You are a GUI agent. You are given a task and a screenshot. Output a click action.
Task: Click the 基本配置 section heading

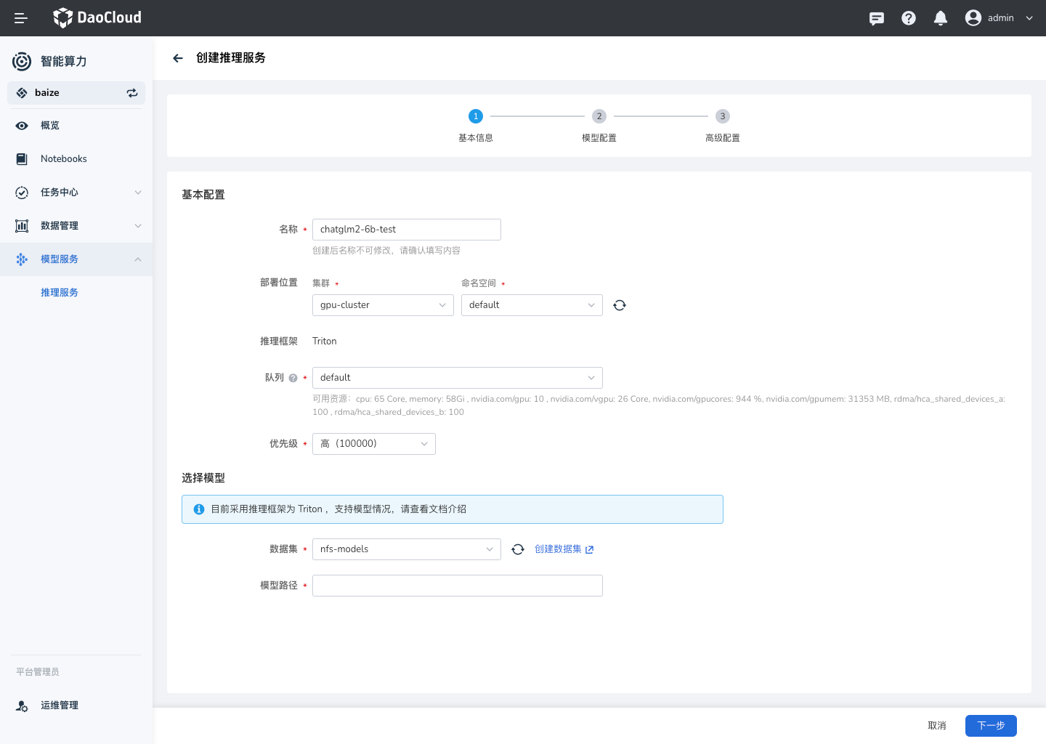click(x=203, y=195)
